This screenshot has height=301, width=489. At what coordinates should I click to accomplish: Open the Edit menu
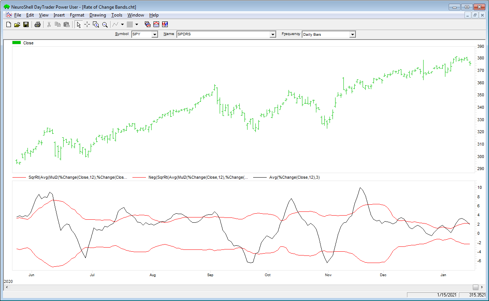click(x=30, y=15)
